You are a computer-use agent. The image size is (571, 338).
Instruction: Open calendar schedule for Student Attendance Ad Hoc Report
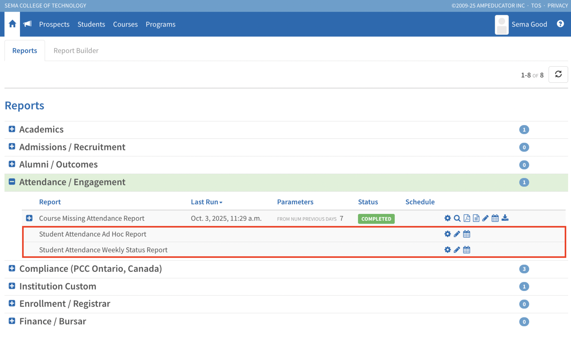[x=466, y=234]
